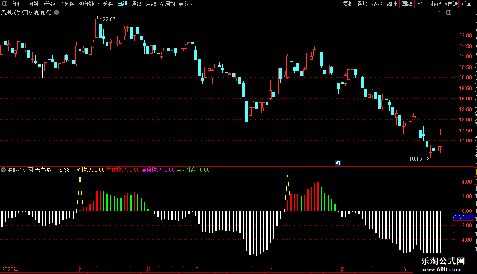Viewport: 477px width, 274px height.
Task: Click the 复权 adjustment button
Action: point(348,4)
